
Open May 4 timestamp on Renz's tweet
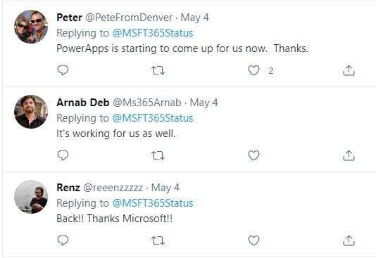pyautogui.click(x=165, y=188)
